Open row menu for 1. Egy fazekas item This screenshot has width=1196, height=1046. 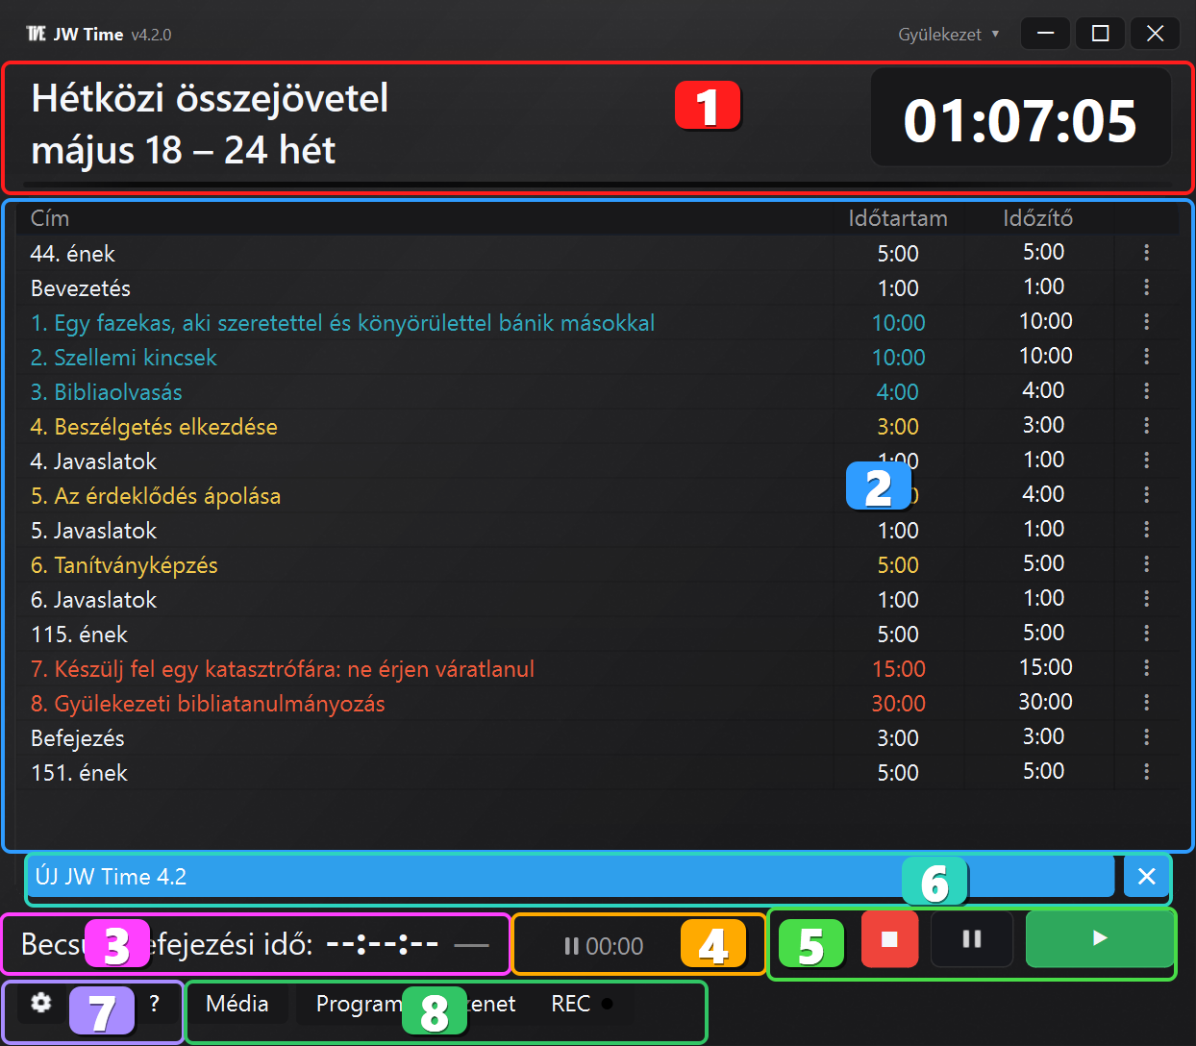click(x=1146, y=322)
